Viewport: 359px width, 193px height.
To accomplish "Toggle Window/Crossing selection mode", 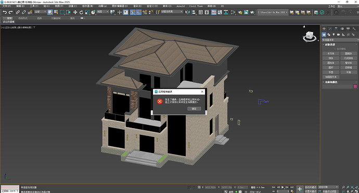I will coord(68,12).
